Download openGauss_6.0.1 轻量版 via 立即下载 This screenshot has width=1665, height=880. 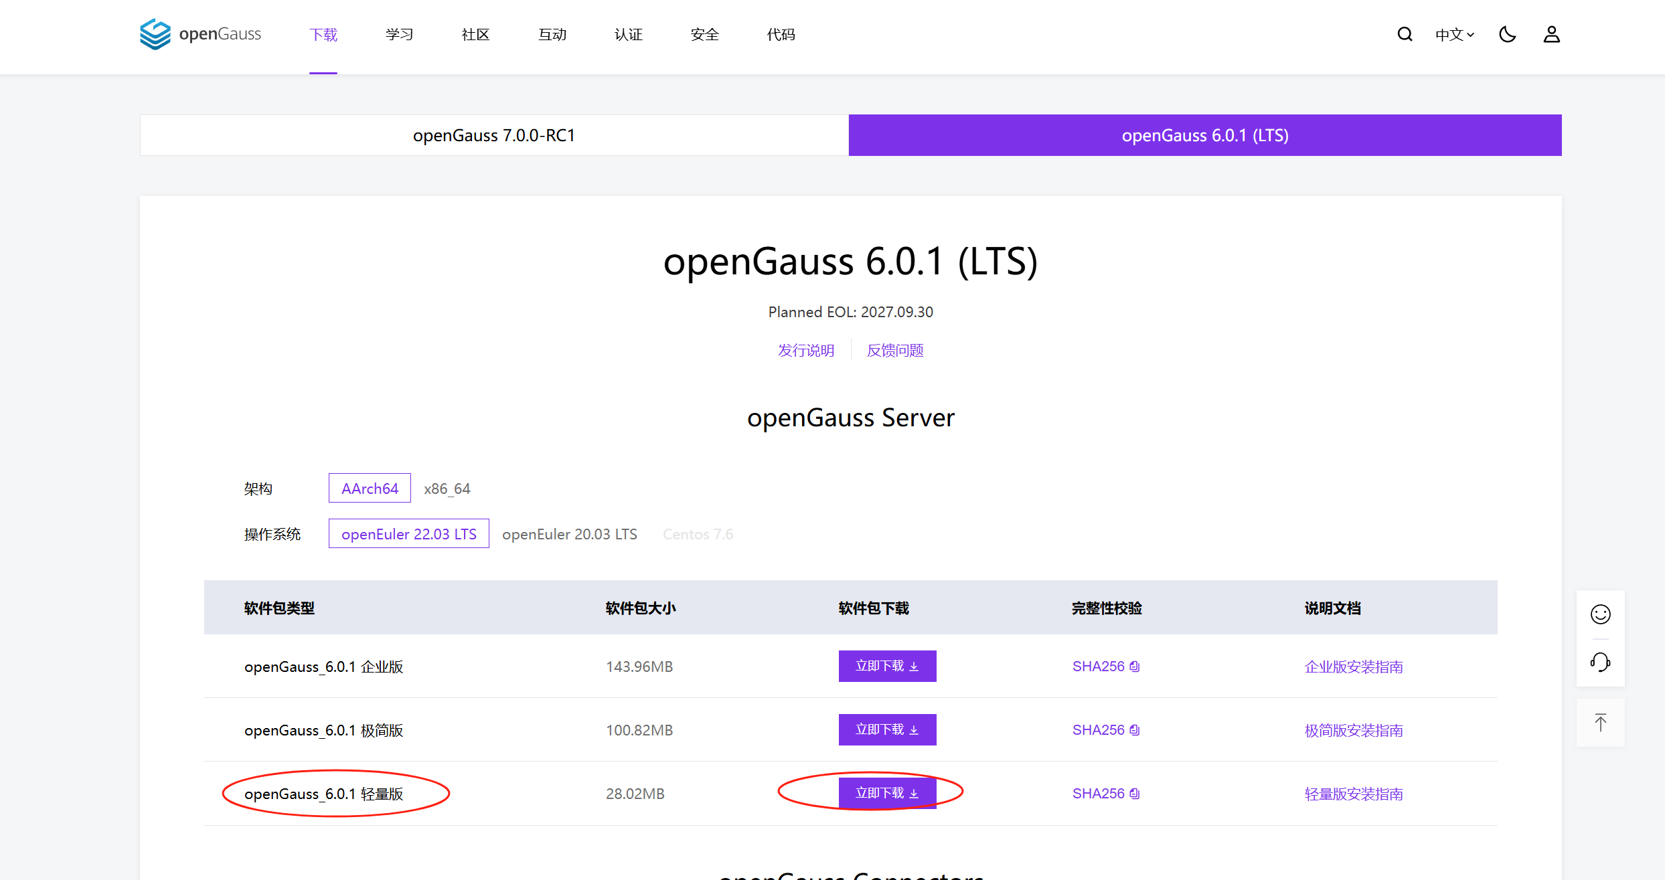click(x=887, y=792)
